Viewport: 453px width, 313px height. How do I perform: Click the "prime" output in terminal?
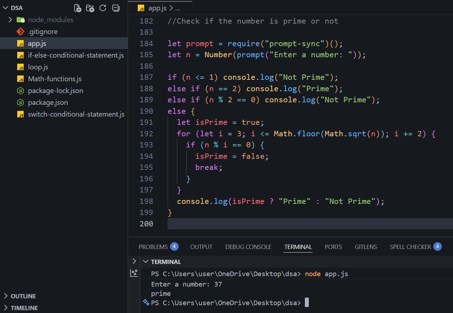click(161, 293)
